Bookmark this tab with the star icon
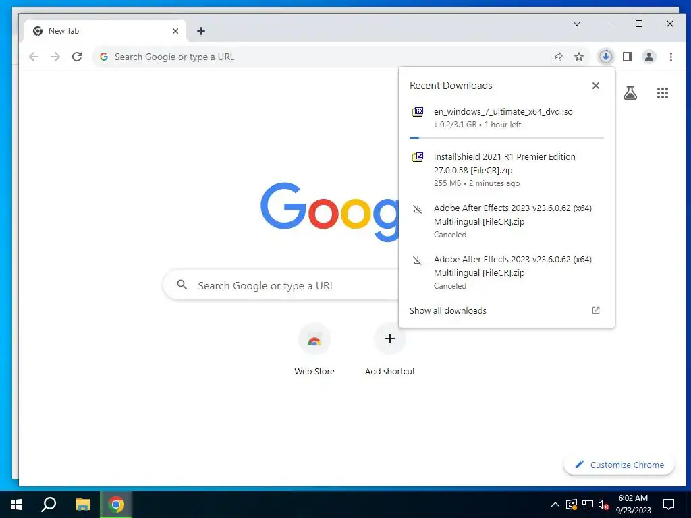 click(579, 57)
